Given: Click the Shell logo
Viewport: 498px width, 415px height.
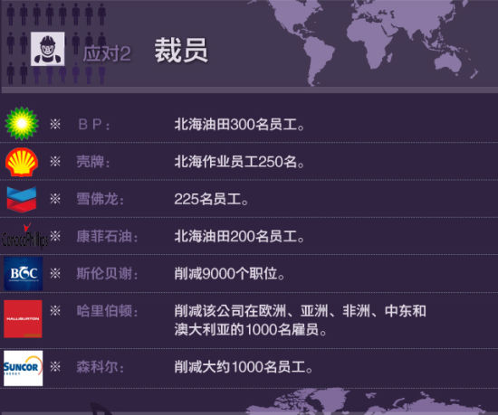Looking at the screenshot, I should [22, 162].
